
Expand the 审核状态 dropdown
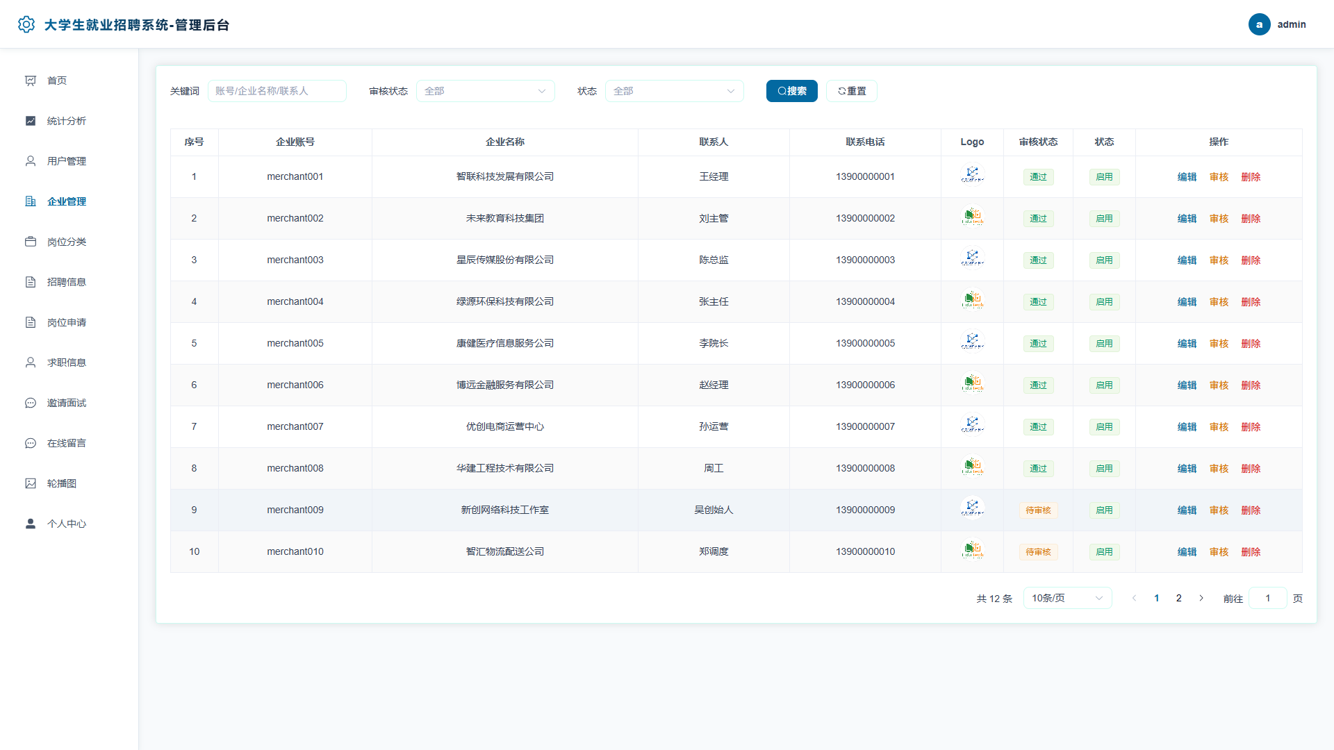(x=485, y=91)
